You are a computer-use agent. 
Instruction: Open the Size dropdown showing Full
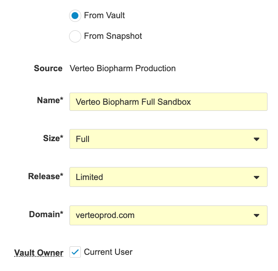pos(162,139)
